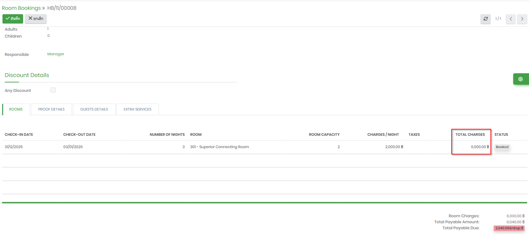Click the Booked status badge

(x=502, y=147)
